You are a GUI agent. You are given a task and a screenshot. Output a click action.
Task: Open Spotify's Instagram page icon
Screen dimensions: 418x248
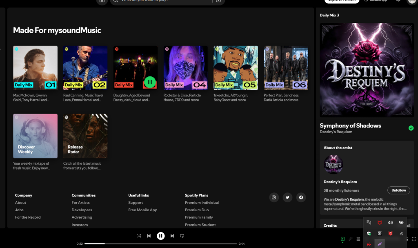274,198
